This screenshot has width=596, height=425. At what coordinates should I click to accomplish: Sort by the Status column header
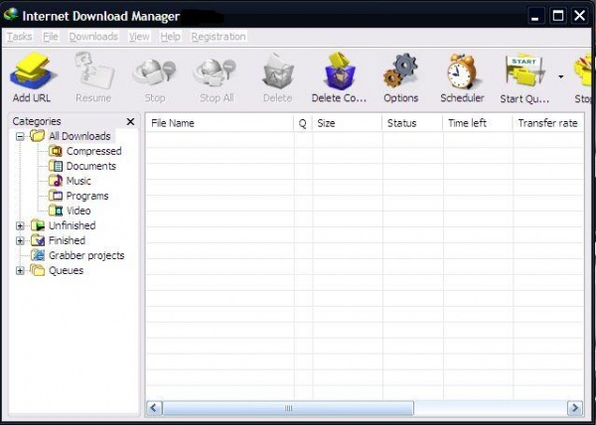pos(413,123)
